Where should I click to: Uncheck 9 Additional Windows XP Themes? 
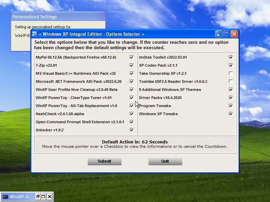pos(231,90)
